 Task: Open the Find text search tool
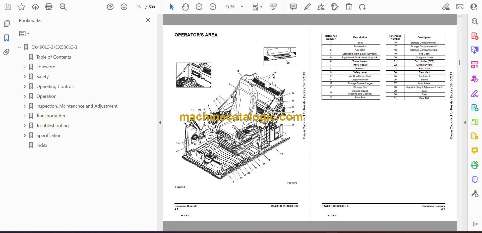63,7
